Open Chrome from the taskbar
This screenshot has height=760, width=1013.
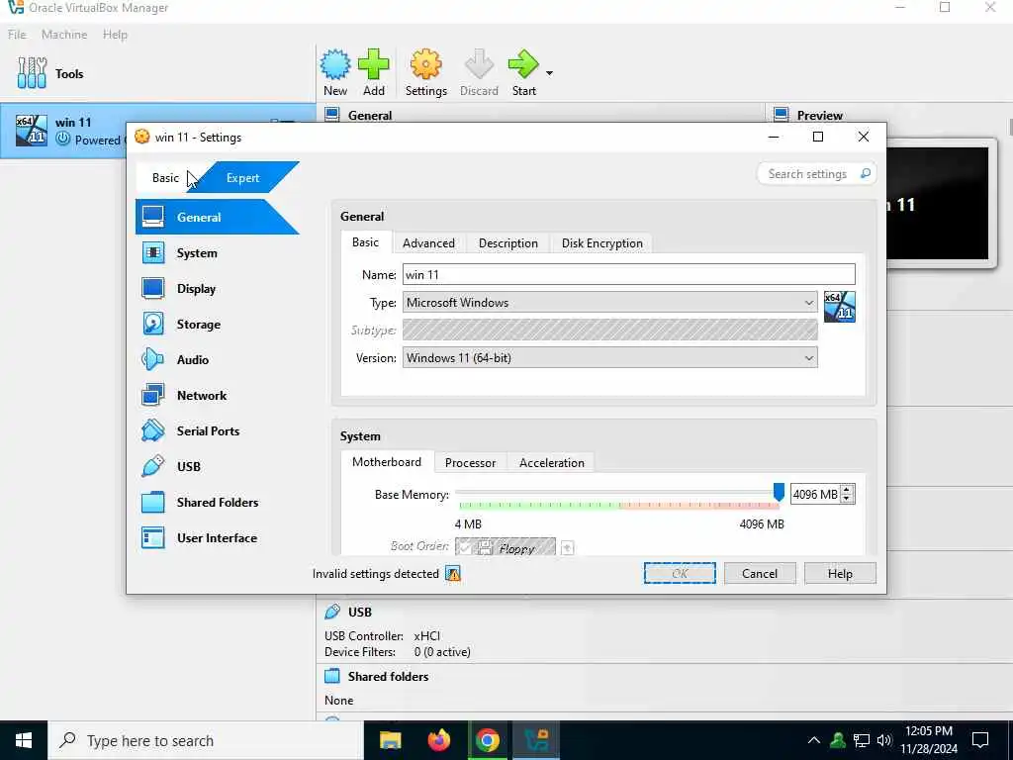[x=488, y=740]
